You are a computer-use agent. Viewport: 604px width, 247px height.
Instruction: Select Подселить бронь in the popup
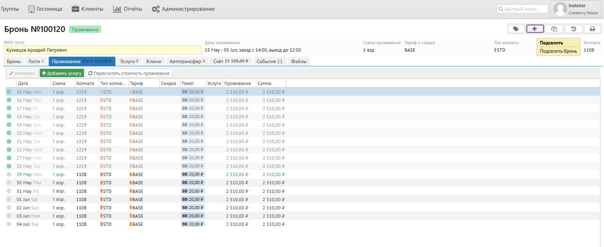(x=558, y=51)
